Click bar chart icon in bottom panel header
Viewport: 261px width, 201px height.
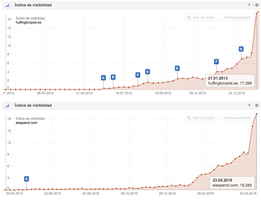[7, 105]
